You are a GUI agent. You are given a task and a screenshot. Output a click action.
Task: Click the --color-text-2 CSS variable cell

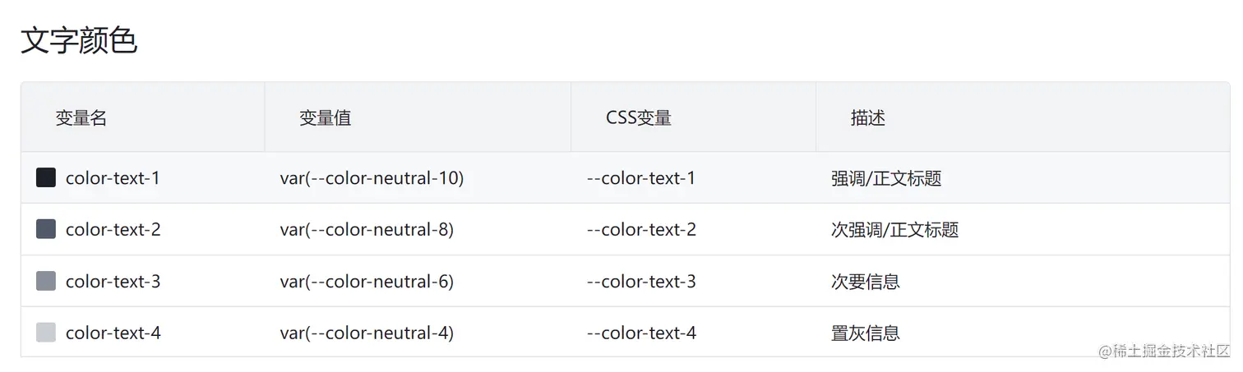point(641,229)
